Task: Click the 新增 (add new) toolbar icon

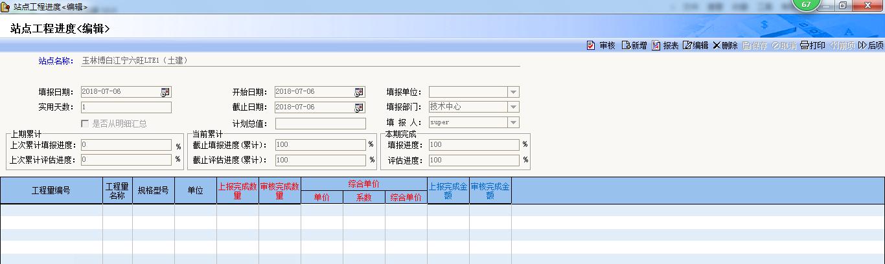Action: [626, 46]
